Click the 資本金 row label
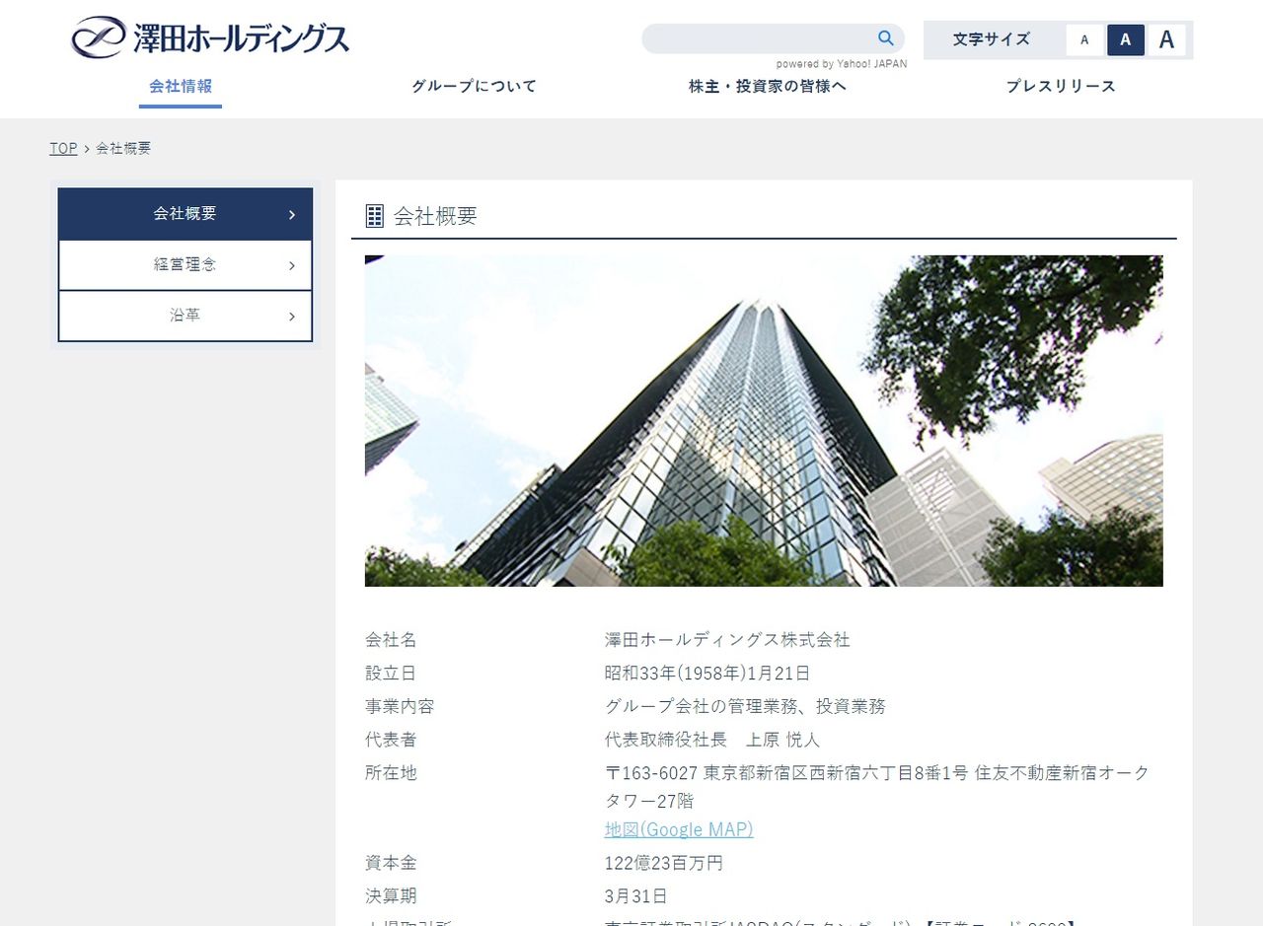Viewport: 1263px width, 926px height. (x=391, y=864)
